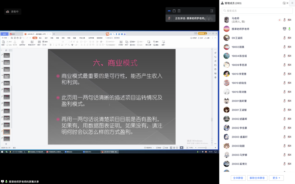Toggle camera icon for 19002 顾晨
The height and width of the screenshot is (184, 295).
(289, 47)
